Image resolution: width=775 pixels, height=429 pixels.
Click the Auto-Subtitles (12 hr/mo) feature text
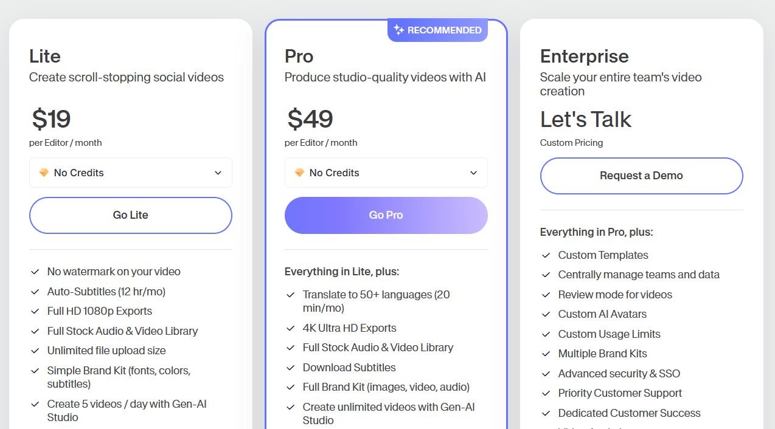(x=106, y=292)
